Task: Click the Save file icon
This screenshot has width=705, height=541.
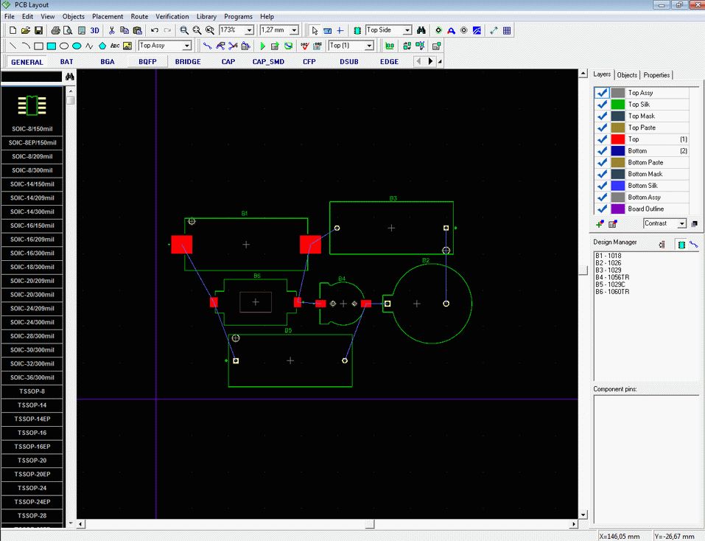Action: pyautogui.click(x=38, y=30)
